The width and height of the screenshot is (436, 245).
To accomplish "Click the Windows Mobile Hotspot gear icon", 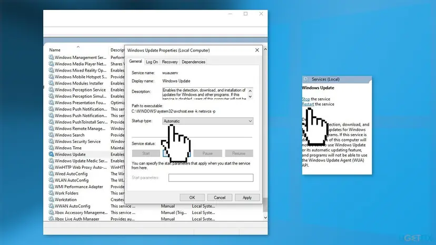I will pos(51,77).
